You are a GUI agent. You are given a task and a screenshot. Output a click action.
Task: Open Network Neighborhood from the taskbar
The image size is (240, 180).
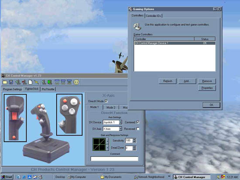[x=149, y=177]
